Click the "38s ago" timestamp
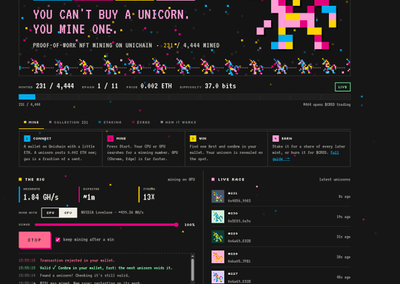 [344, 257]
